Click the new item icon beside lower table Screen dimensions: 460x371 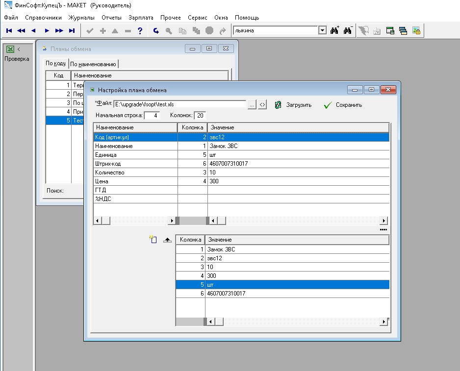pyautogui.click(x=153, y=239)
